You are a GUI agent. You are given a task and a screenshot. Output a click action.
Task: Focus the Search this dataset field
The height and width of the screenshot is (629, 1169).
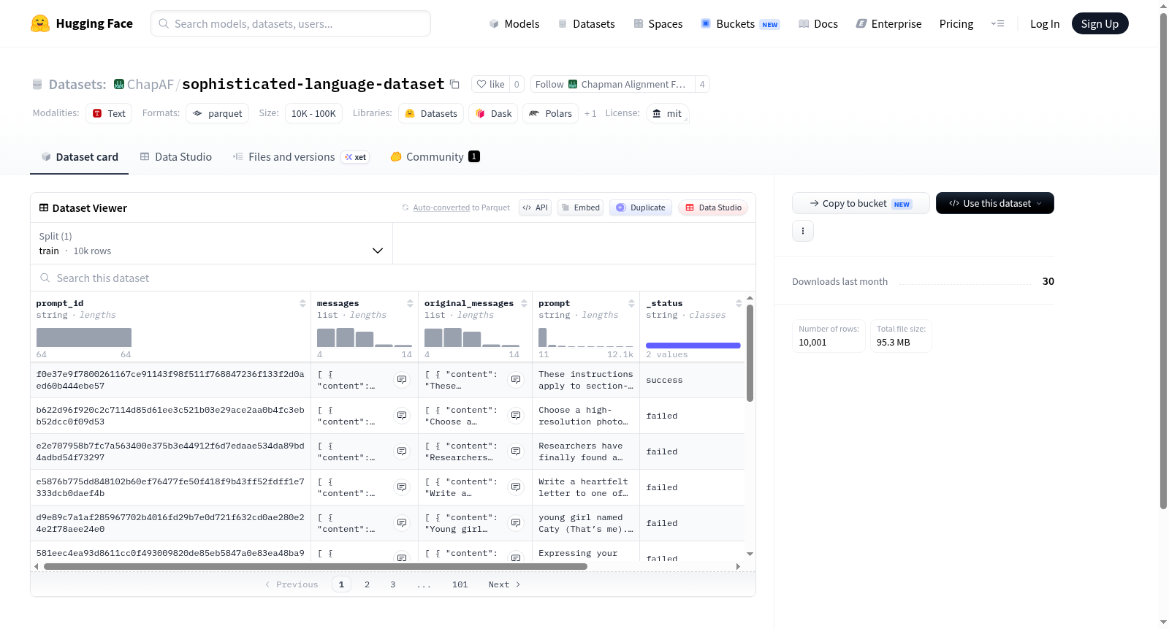point(393,278)
